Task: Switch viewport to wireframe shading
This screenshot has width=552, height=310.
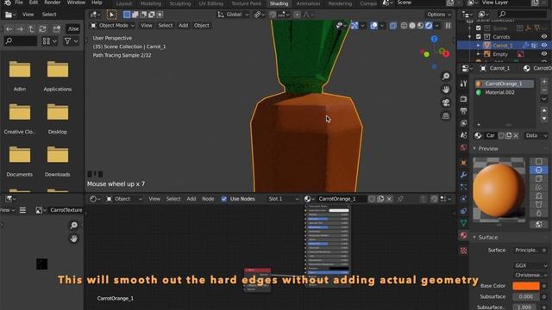Action: (x=404, y=25)
